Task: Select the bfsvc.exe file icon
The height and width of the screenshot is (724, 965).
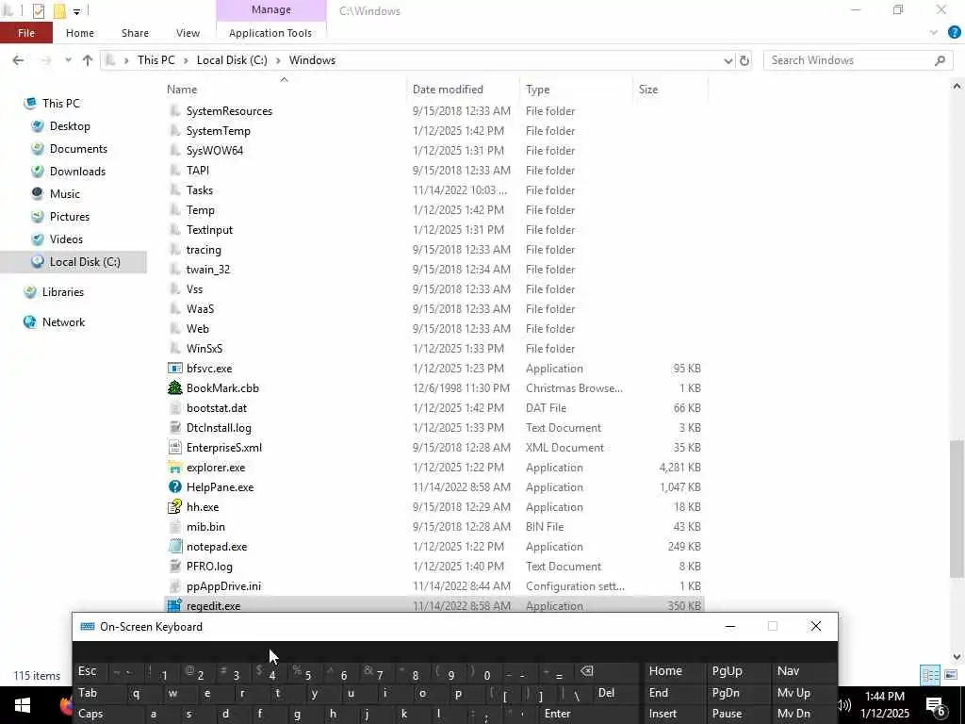Action: pos(174,369)
